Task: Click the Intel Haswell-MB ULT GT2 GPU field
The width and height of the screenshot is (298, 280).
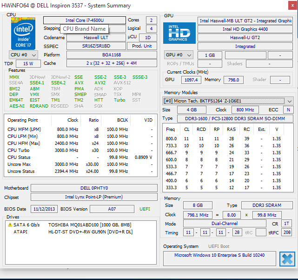Action: [x=245, y=21]
